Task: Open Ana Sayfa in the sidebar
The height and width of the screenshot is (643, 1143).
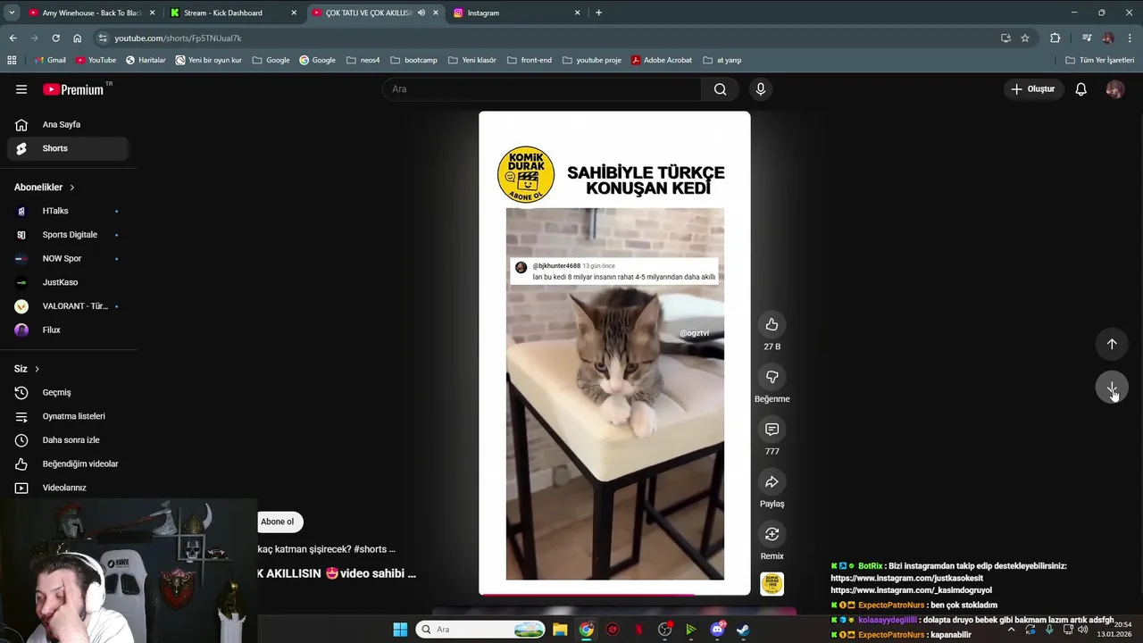Action: 68,124
